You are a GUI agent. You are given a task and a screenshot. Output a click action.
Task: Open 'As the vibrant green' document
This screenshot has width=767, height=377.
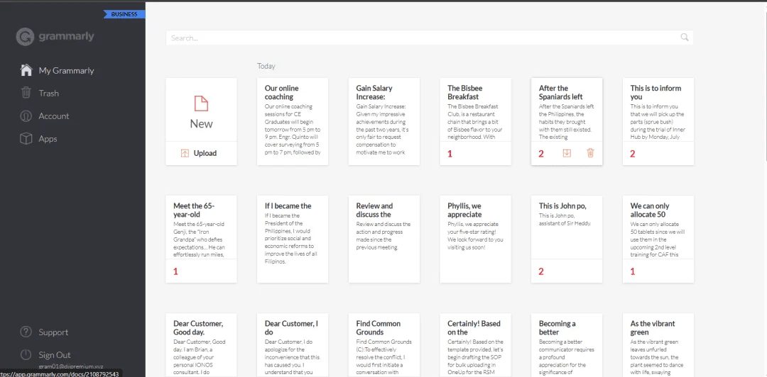[658, 345]
